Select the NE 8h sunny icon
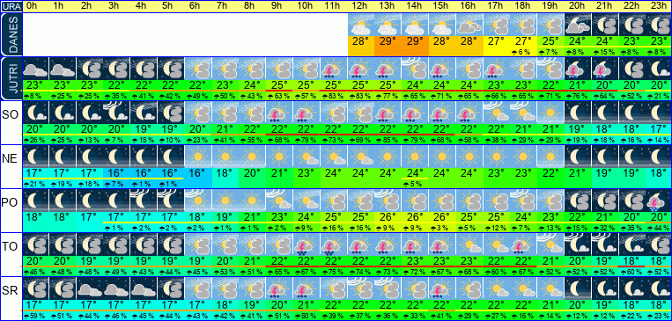 point(253,157)
